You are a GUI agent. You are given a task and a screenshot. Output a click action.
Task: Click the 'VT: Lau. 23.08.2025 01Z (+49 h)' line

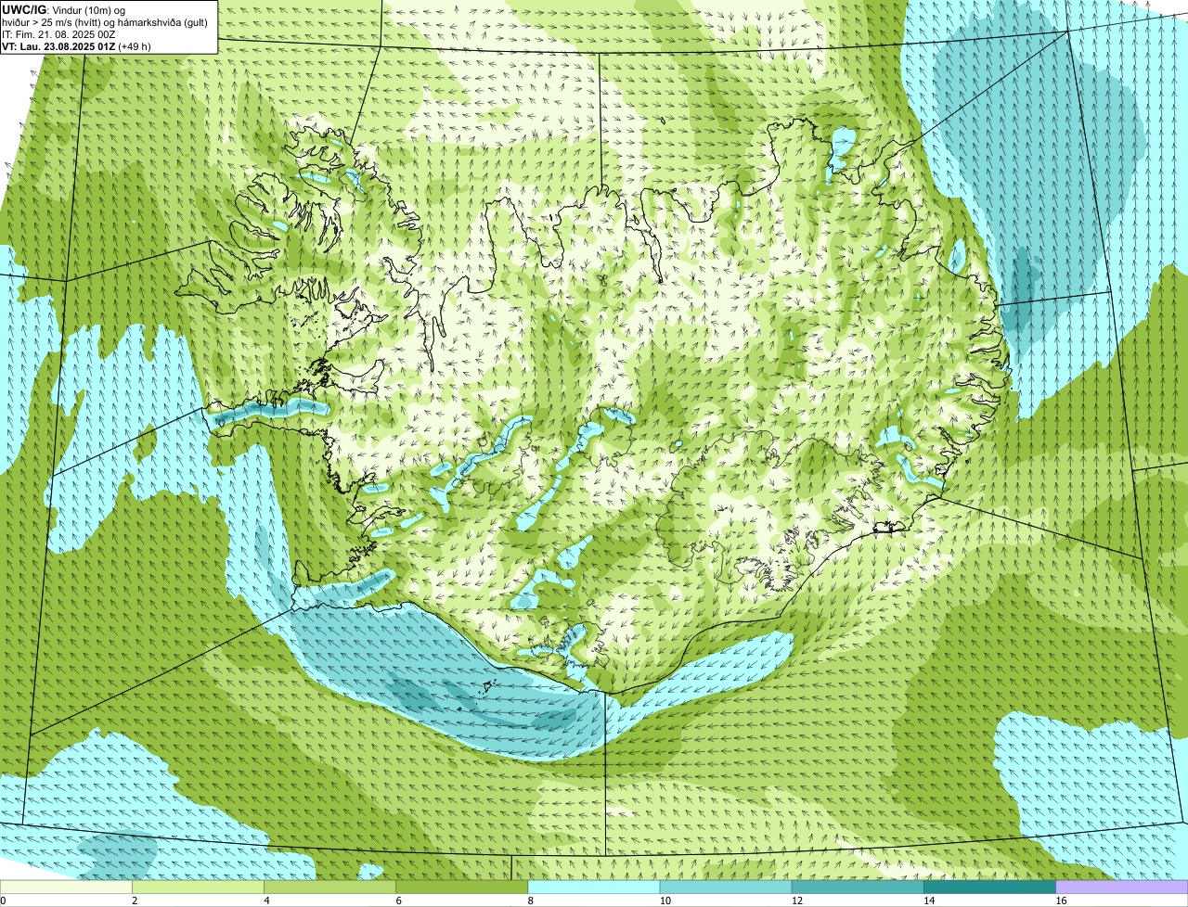pyautogui.click(x=76, y=45)
